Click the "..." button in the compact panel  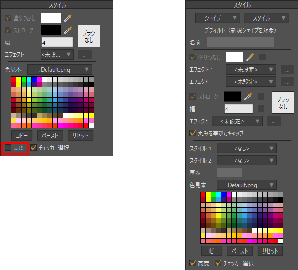click(x=84, y=54)
